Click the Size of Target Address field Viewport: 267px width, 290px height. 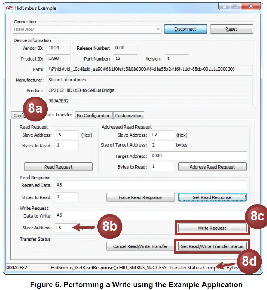pyautogui.click(x=162, y=145)
